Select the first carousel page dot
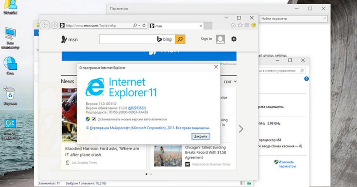Screen dimensions: 357x187 147,174
